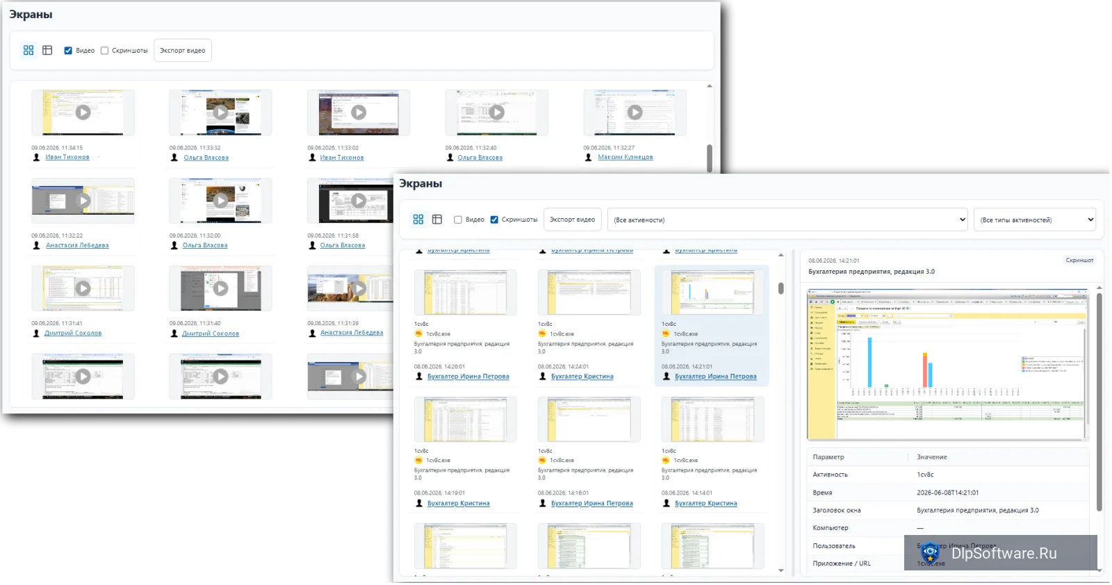The width and height of the screenshot is (1112, 585).
Task: Play Ольга Власова's video from 11:33:32
Action: (220, 112)
